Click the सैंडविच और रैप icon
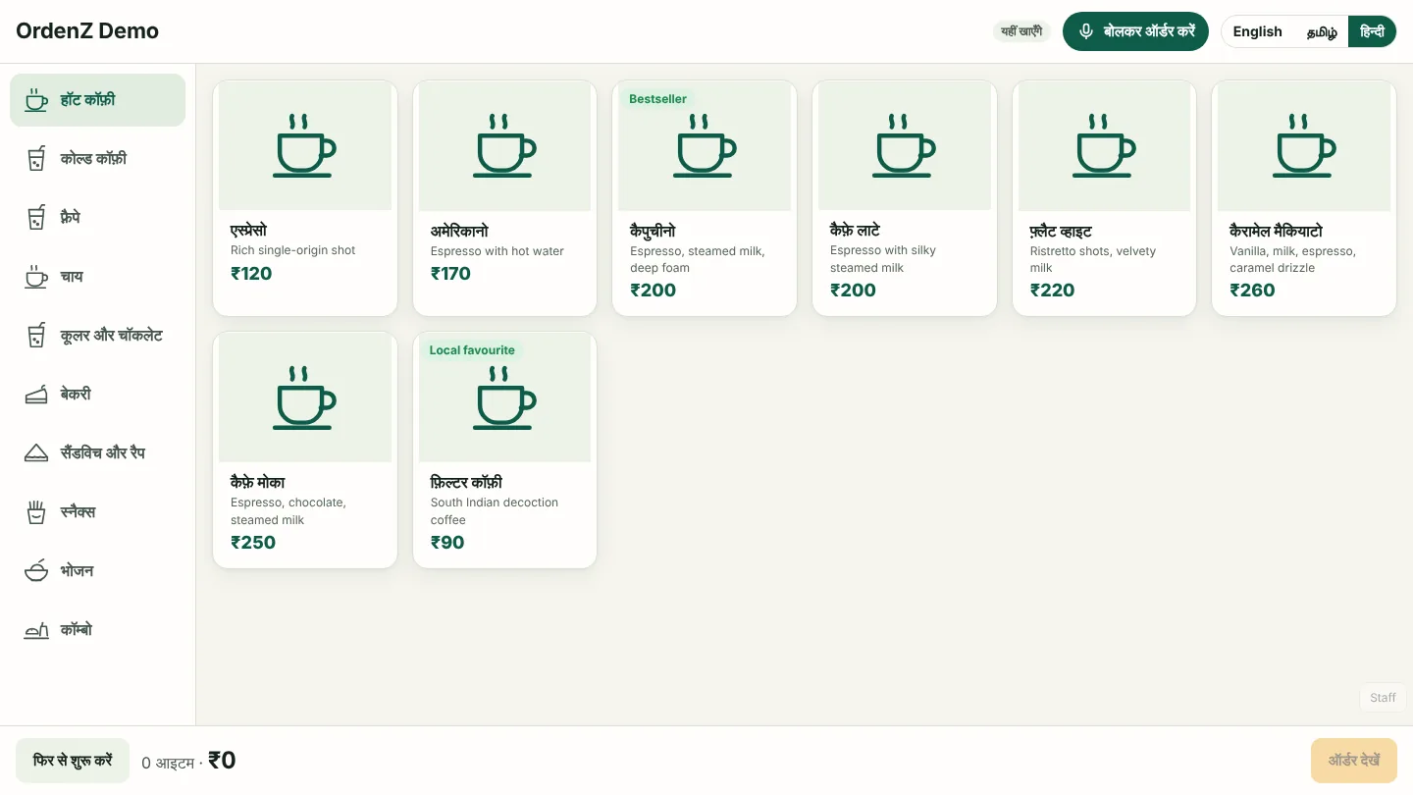 pyautogui.click(x=36, y=453)
